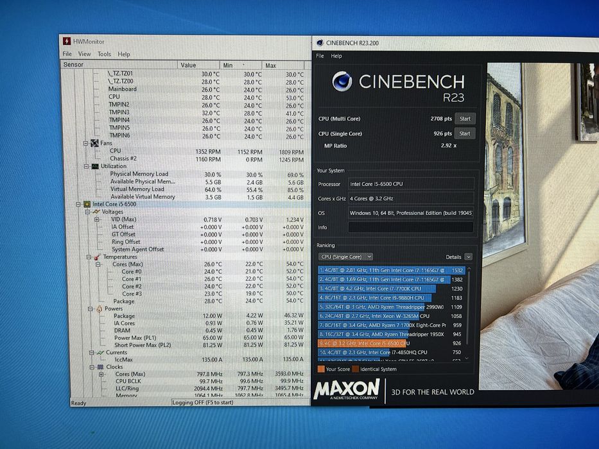
Task: Select the Chassis #2 fan row
Action: click(x=186, y=159)
